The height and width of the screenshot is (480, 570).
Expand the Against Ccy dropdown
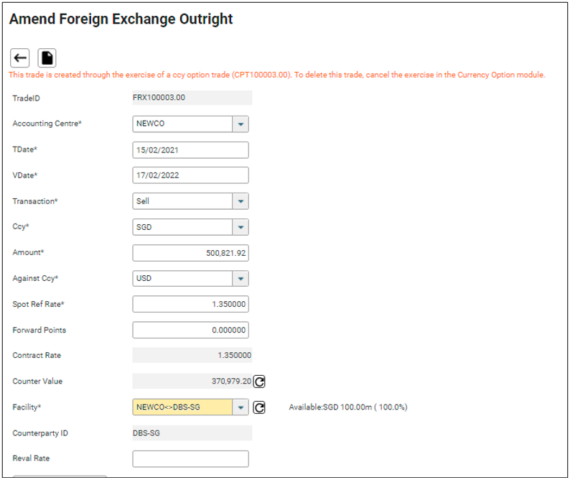click(240, 279)
